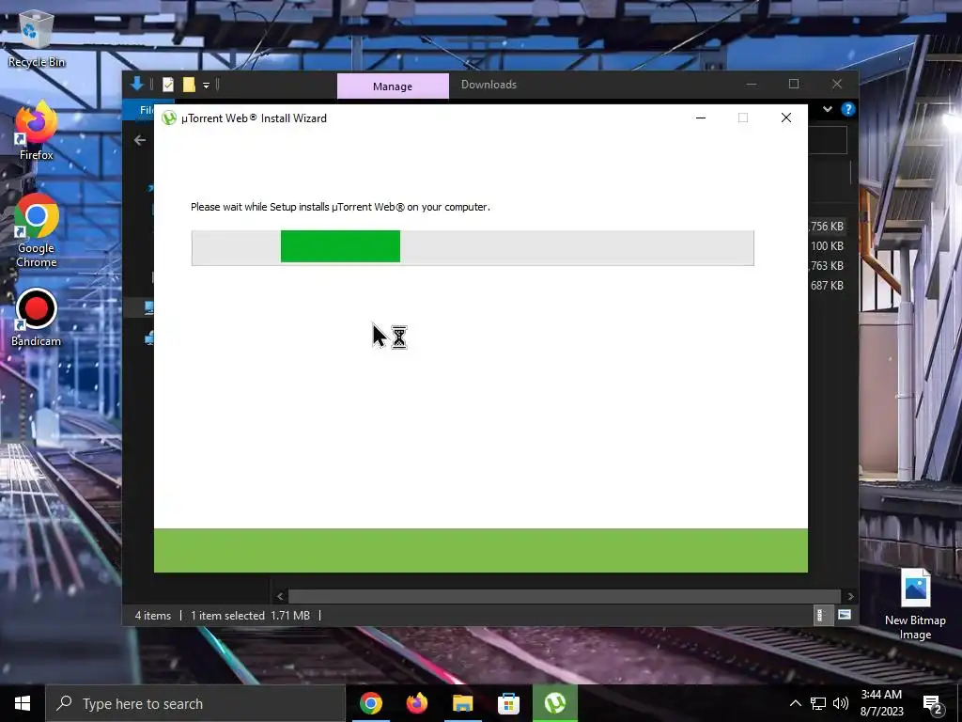Click the Properties quick access icon in Explorer

click(168, 85)
